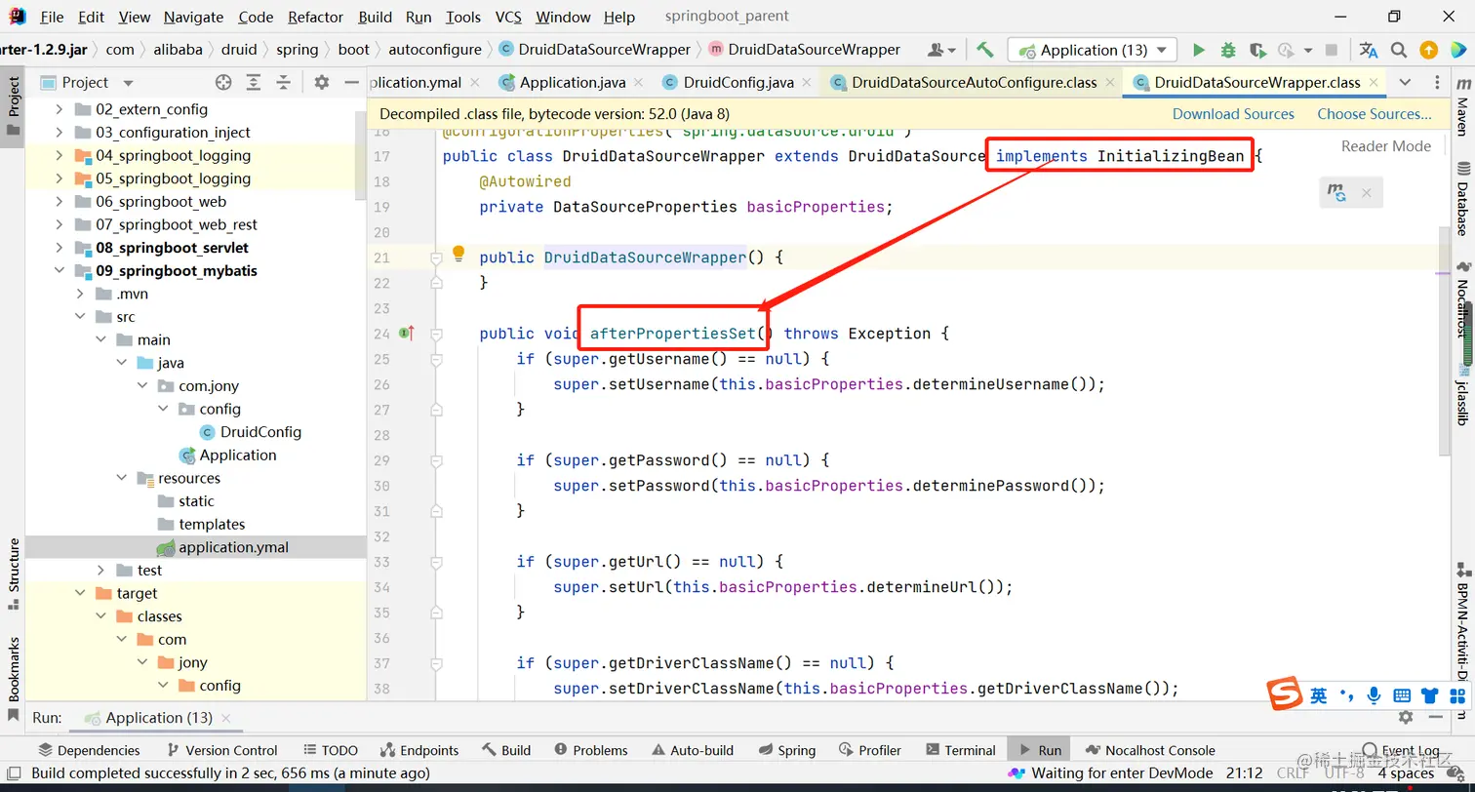
Task: Open the Structure tool window
Action: point(14,574)
